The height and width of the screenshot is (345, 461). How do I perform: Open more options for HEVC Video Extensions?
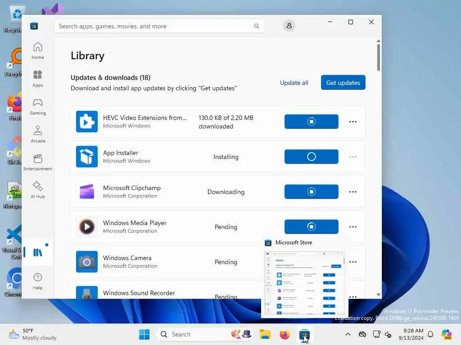(353, 122)
